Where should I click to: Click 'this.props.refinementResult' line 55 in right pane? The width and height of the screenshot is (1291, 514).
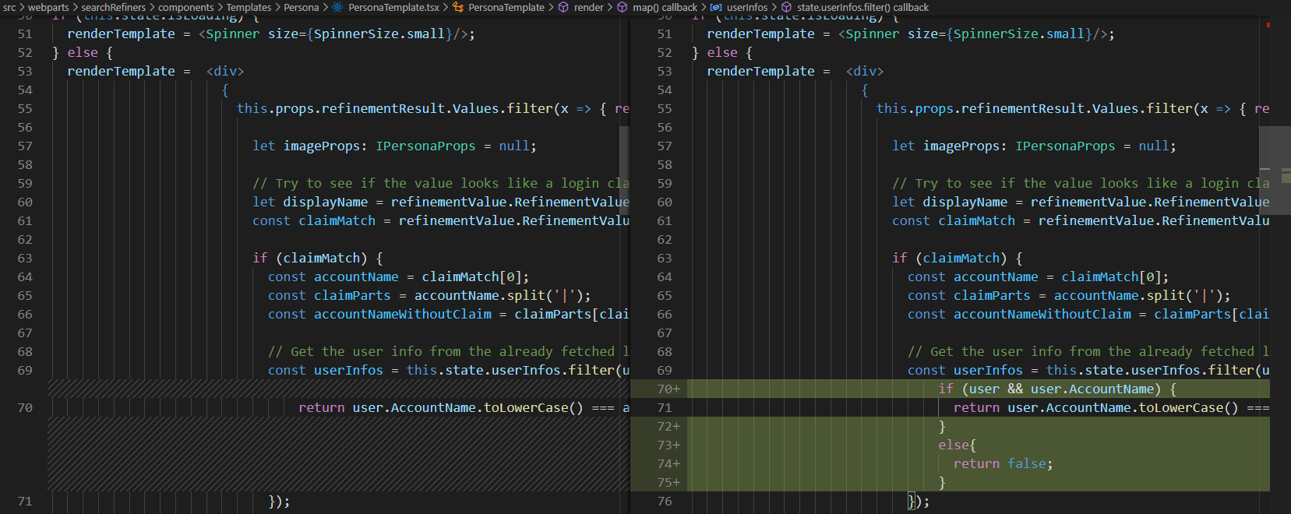1073,108
